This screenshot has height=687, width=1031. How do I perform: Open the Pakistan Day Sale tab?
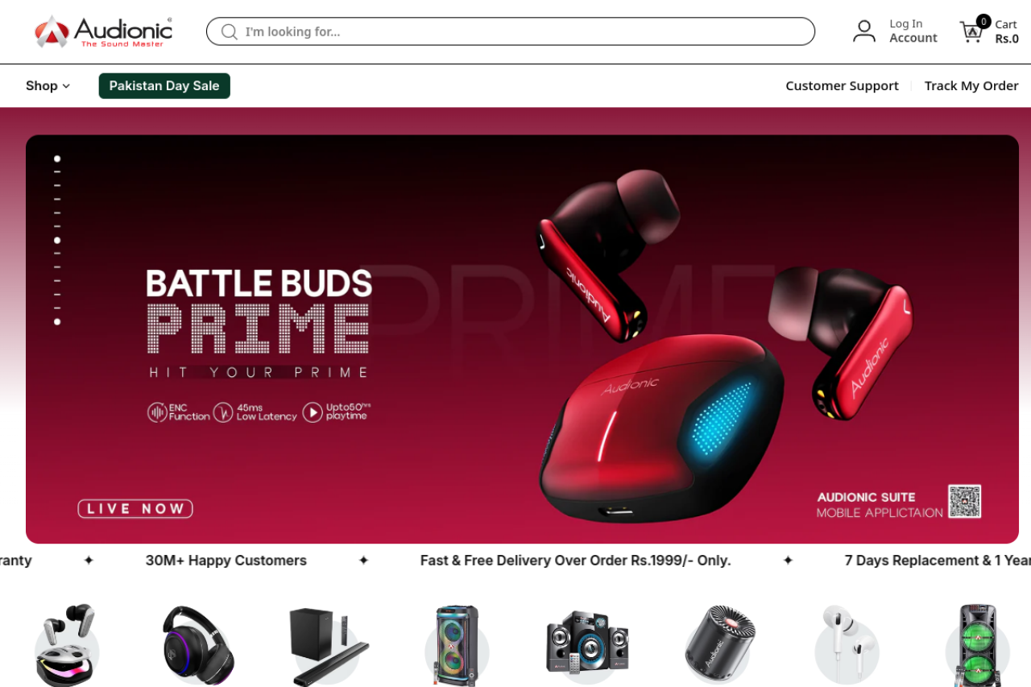tap(164, 86)
